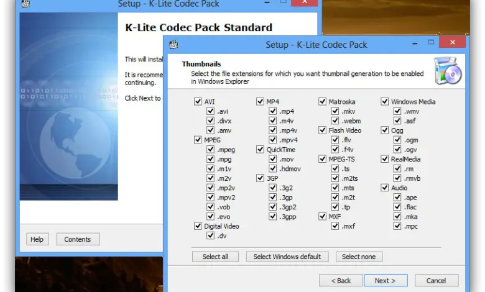
Task: Toggle the MPEG group checkbox
Action: (x=198, y=140)
